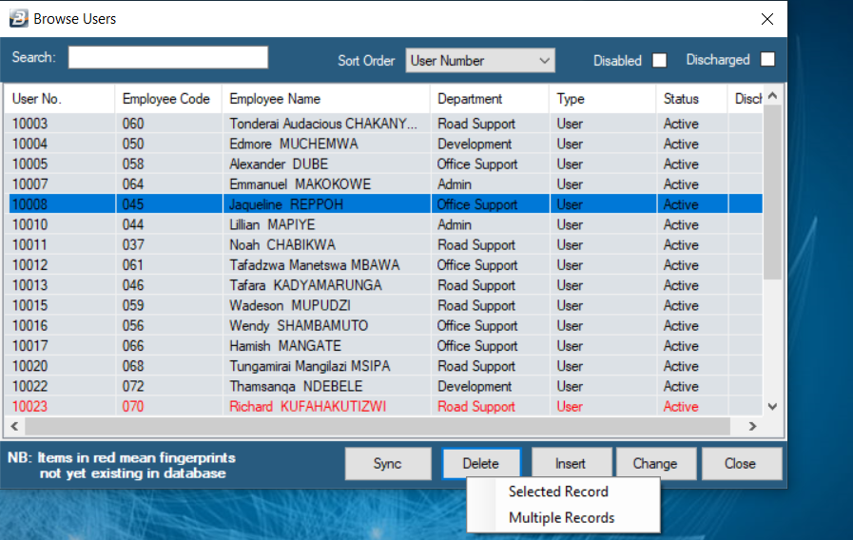Click the Employee Name column header
The image size is (853, 540).
pyautogui.click(x=325, y=99)
